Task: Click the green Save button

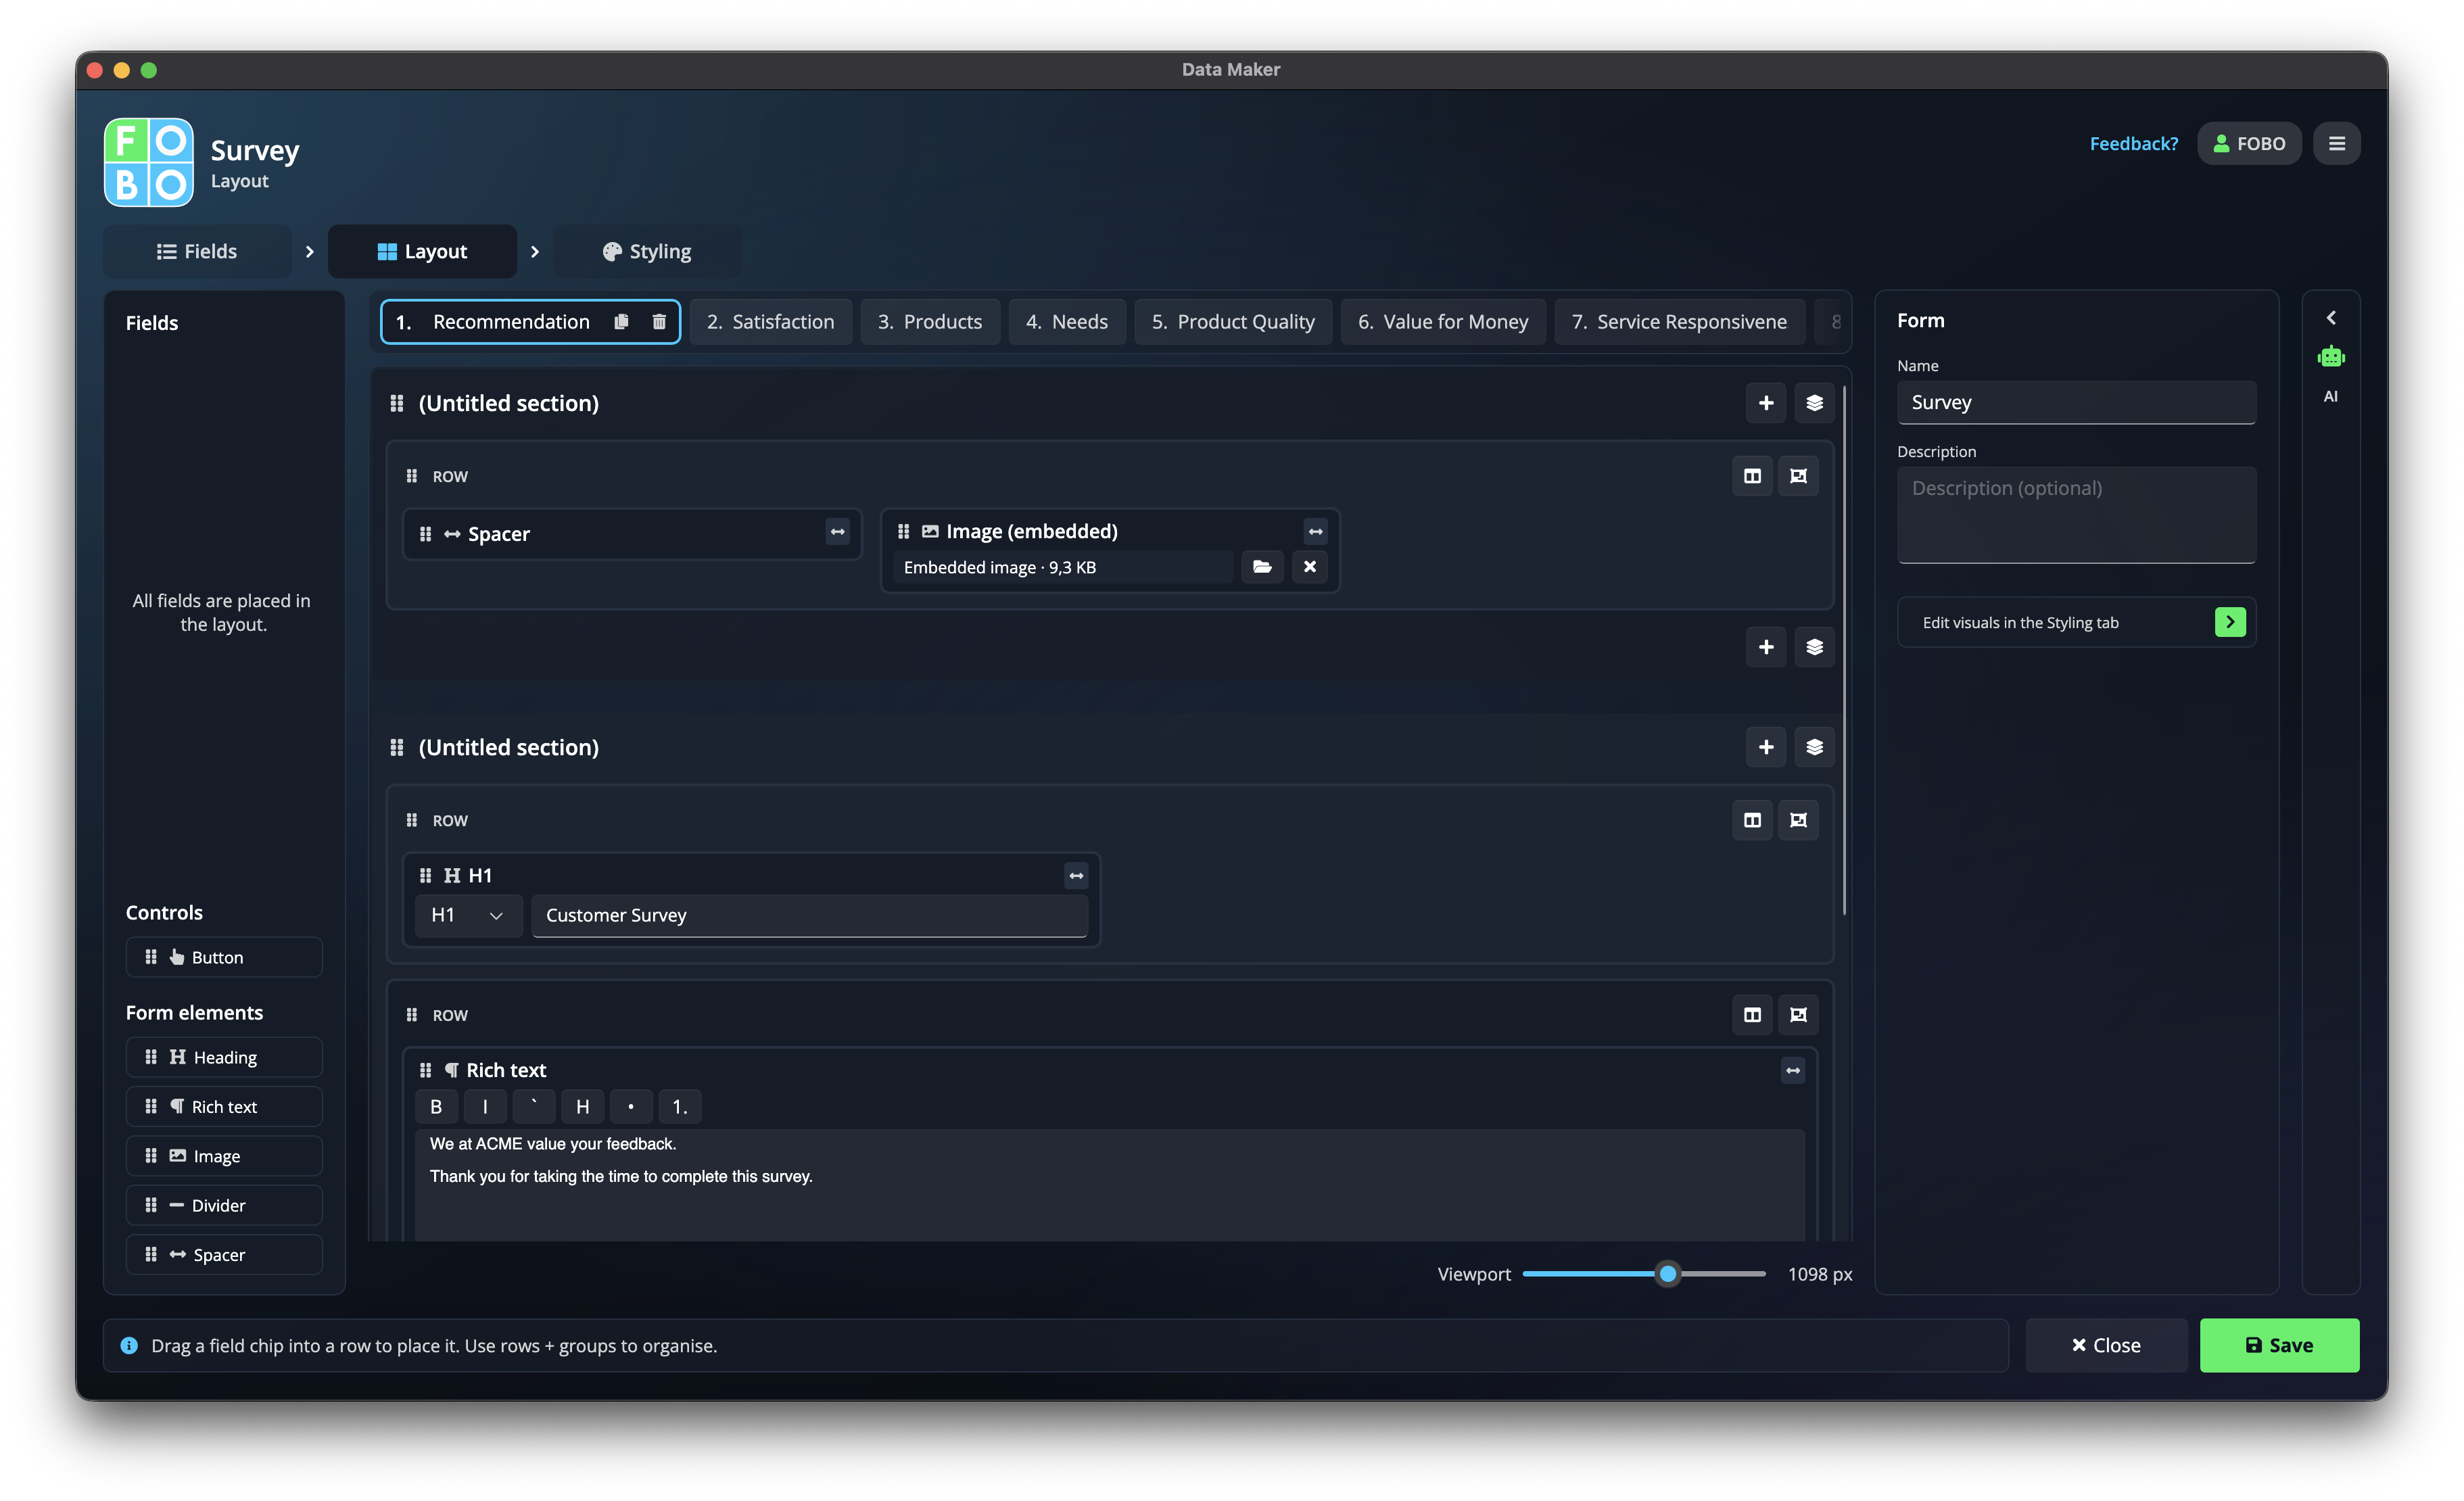Action: click(2279, 1345)
